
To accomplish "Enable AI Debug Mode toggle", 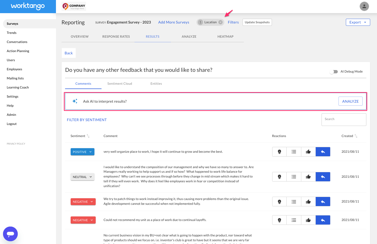I will tap(334, 72).
